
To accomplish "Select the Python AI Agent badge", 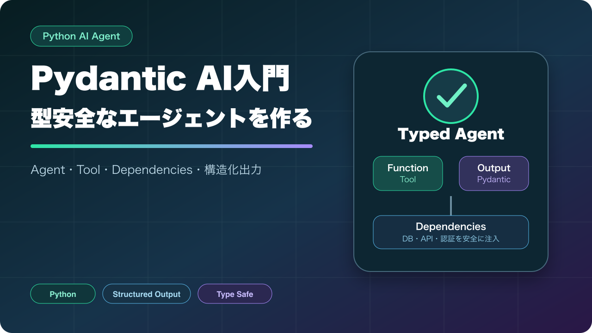I will (81, 36).
